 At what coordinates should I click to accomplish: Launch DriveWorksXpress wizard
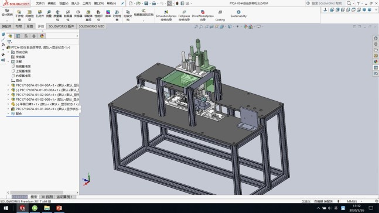coord(203,15)
